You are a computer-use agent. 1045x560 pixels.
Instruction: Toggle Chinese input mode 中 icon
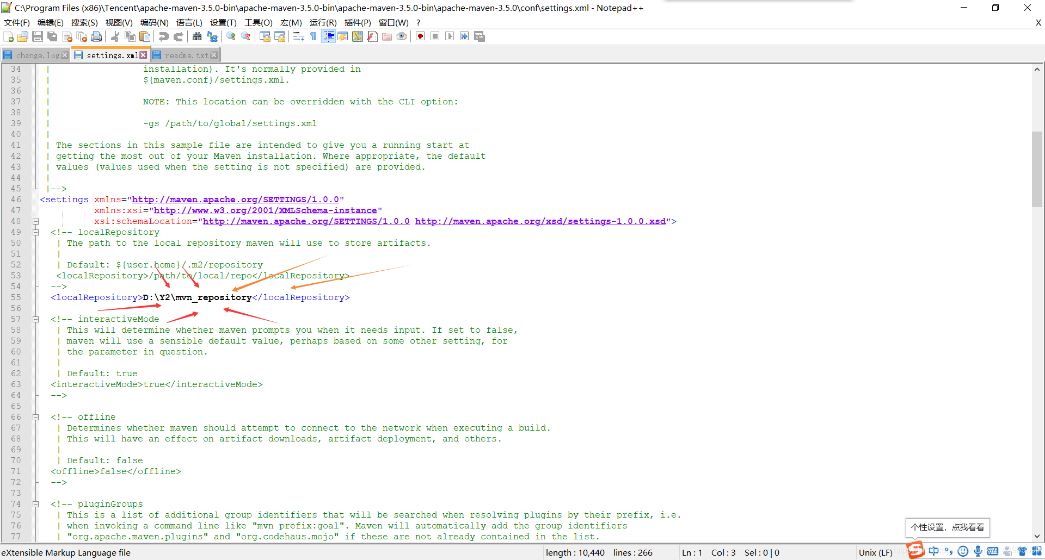pyautogui.click(x=934, y=551)
